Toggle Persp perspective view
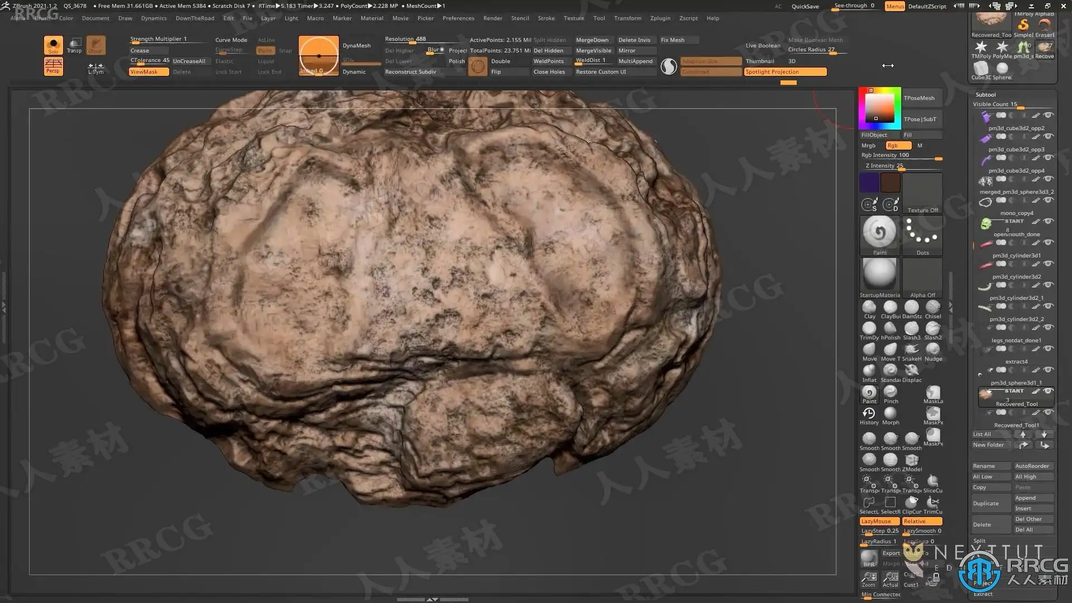 click(x=53, y=66)
